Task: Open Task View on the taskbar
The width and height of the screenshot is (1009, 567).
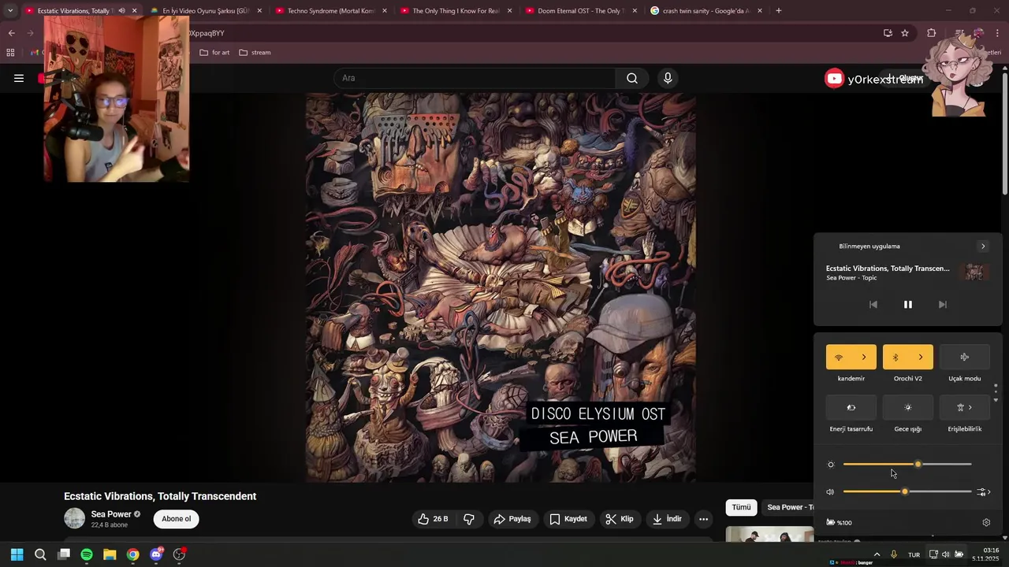Action: 64,554
